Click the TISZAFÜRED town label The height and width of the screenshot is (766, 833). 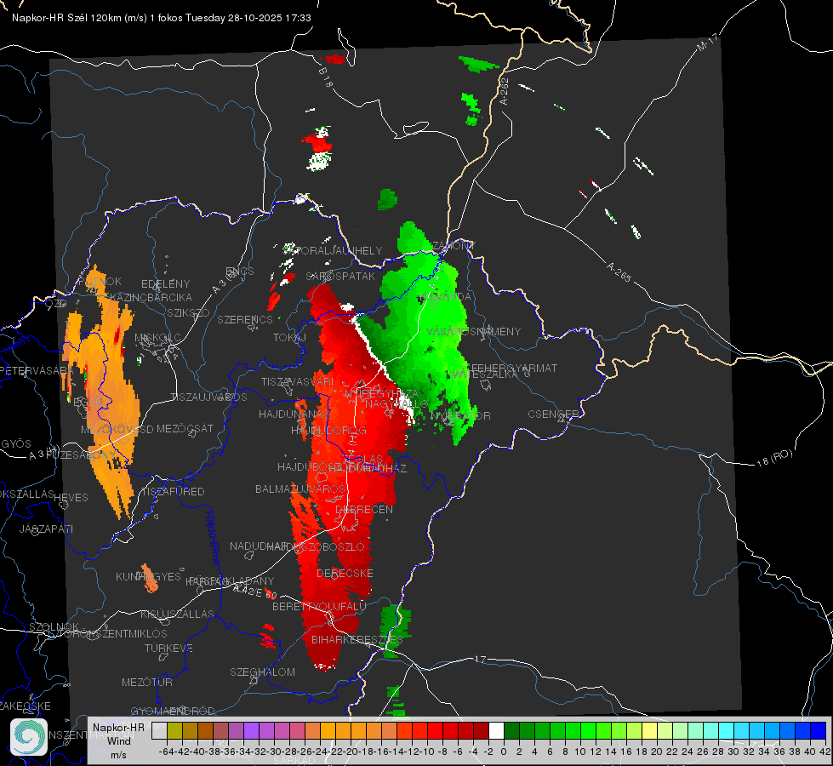pos(173,492)
